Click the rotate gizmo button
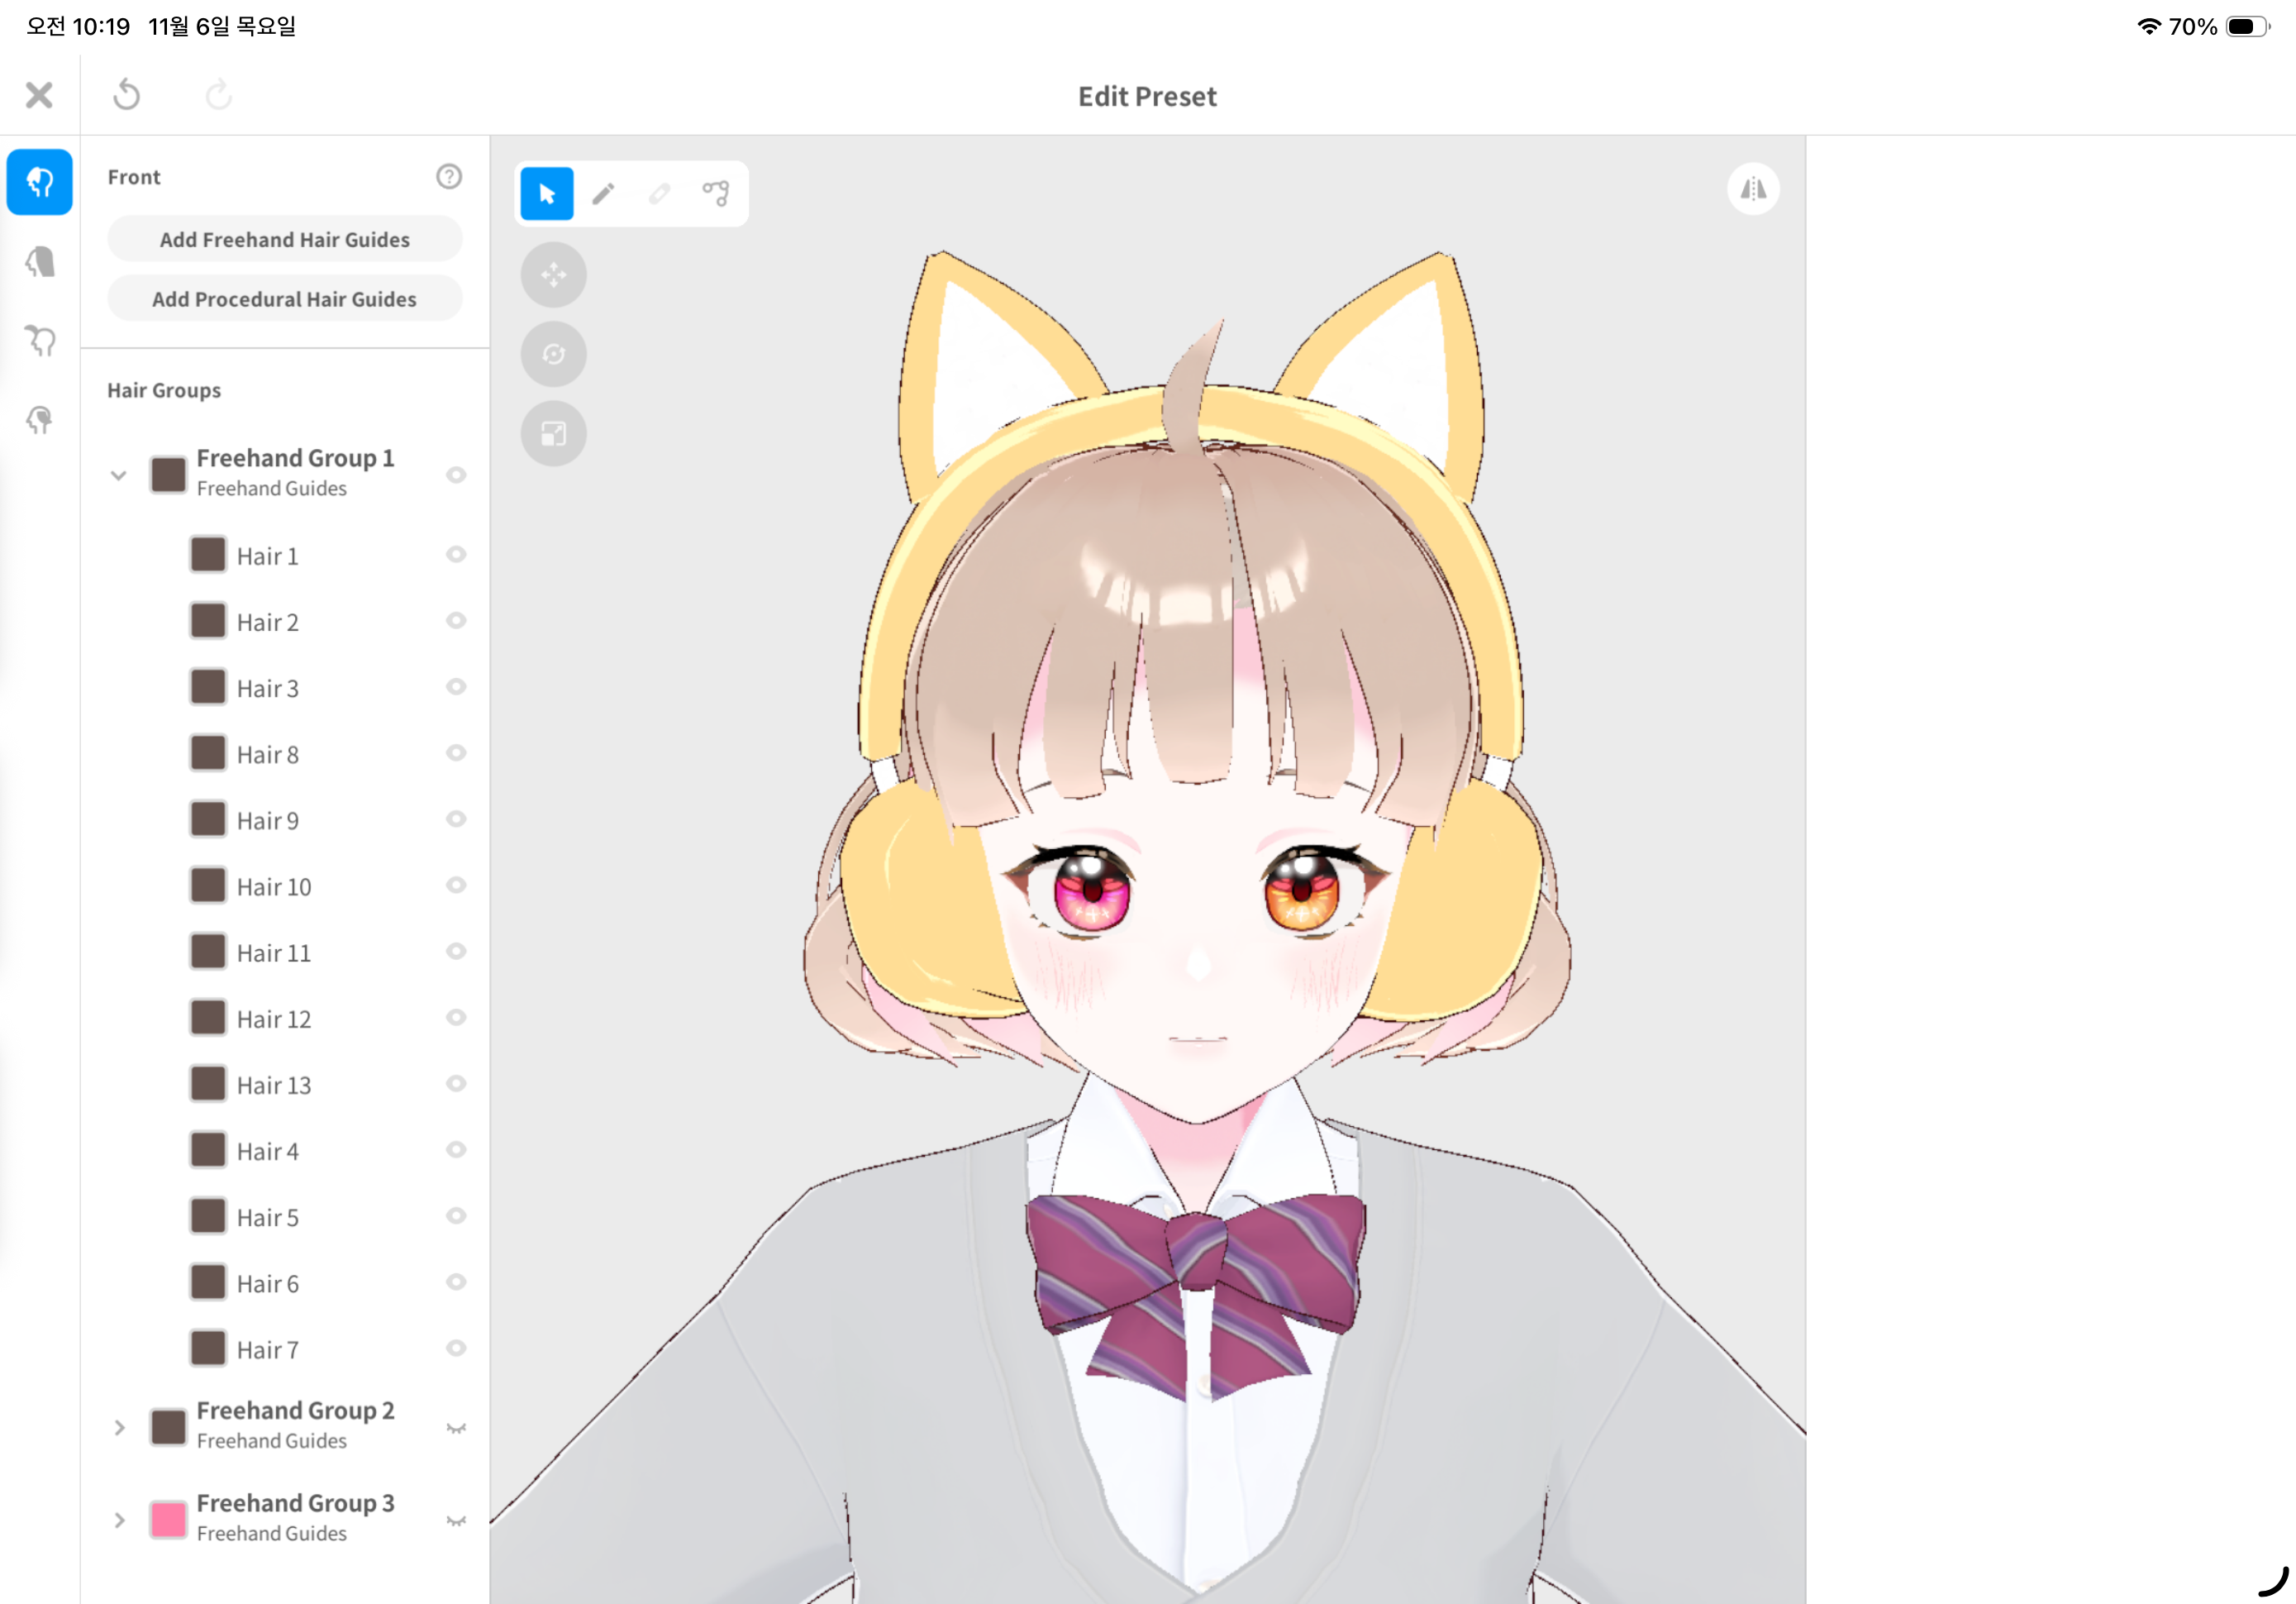Image resolution: width=2296 pixels, height=1604 pixels. (x=553, y=354)
